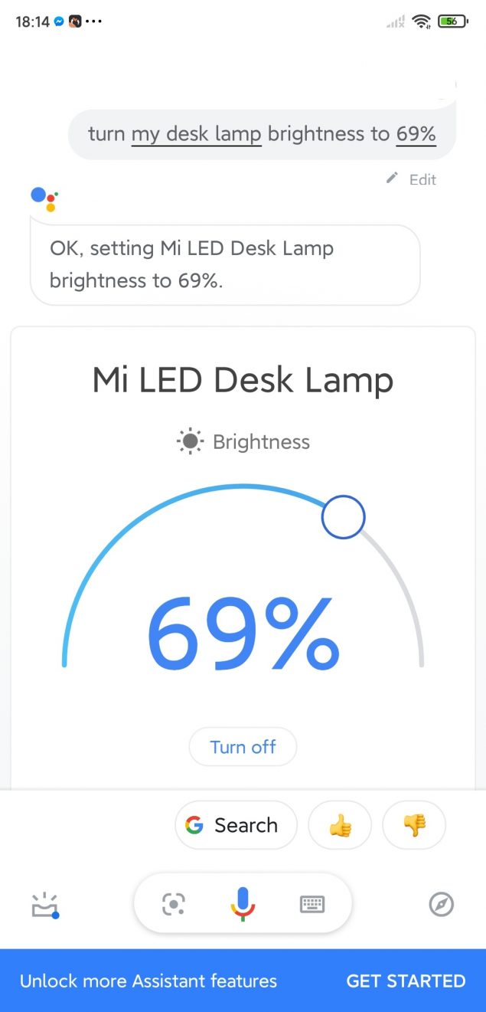Tap GET STARTED on the banner

(x=406, y=981)
